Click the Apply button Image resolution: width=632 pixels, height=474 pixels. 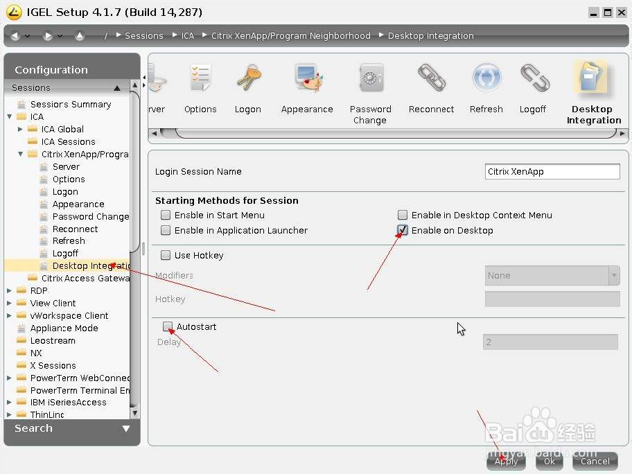[506, 461]
